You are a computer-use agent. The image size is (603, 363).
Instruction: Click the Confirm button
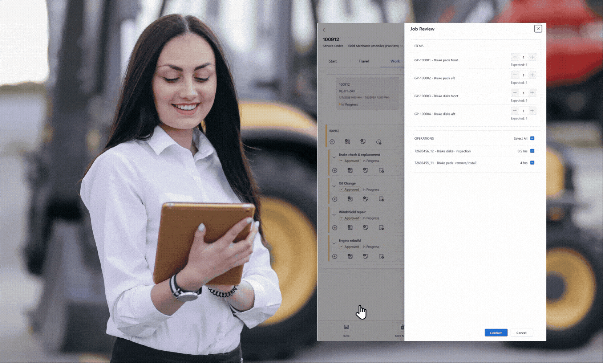(496, 333)
